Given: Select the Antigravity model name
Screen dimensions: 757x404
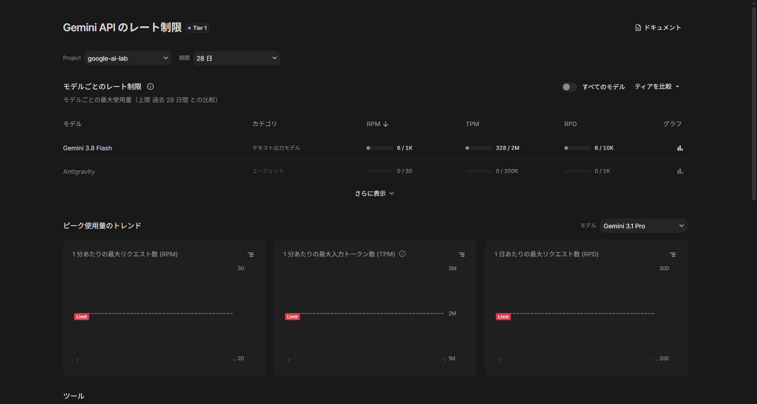Looking at the screenshot, I should pyautogui.click(x=79, y=172).
